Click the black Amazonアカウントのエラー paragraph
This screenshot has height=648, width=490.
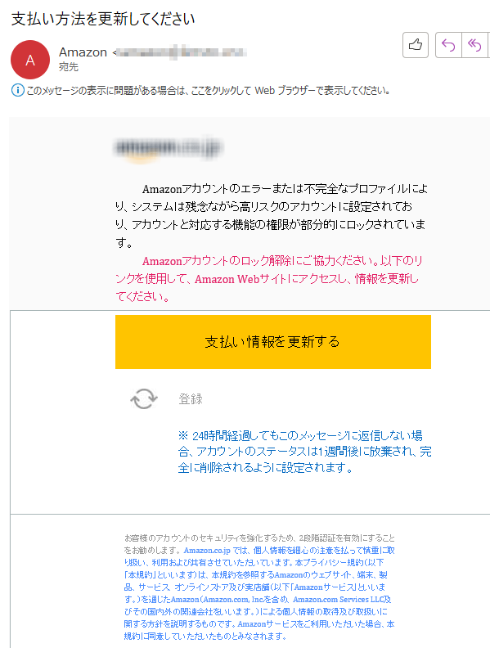click(x=272, y=215)
